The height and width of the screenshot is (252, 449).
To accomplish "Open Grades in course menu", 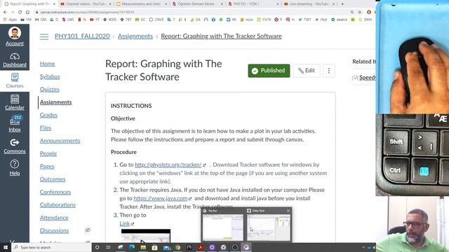I will coord(48,115).
